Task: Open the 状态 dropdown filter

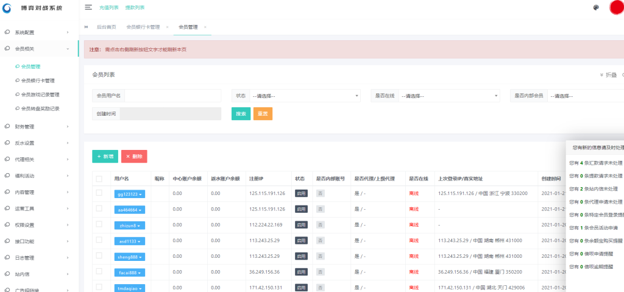Action: (x=305, y=96)
